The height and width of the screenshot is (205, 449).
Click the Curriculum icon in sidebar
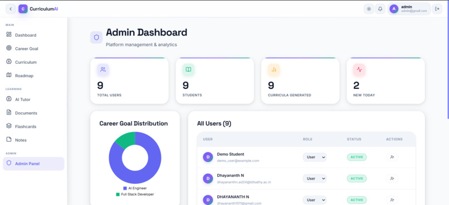9,61
